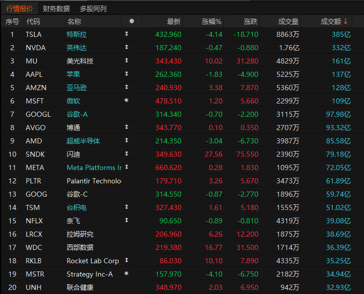Viewport: 364px width, 294px height.
Task: Toggle 成交额 descending sort arrow
Action: 346,22
